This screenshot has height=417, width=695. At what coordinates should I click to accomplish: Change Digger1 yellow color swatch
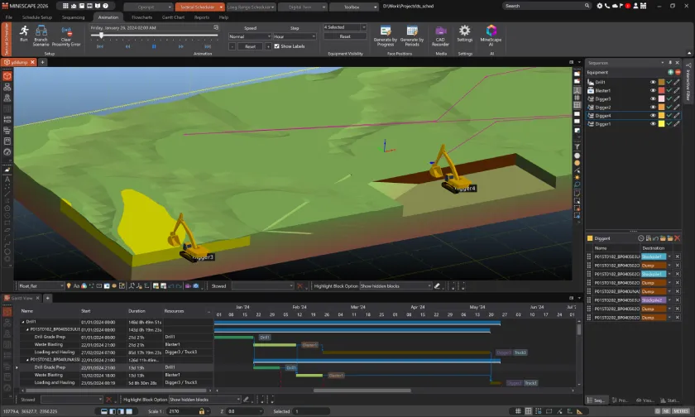[x=661, y=124]
